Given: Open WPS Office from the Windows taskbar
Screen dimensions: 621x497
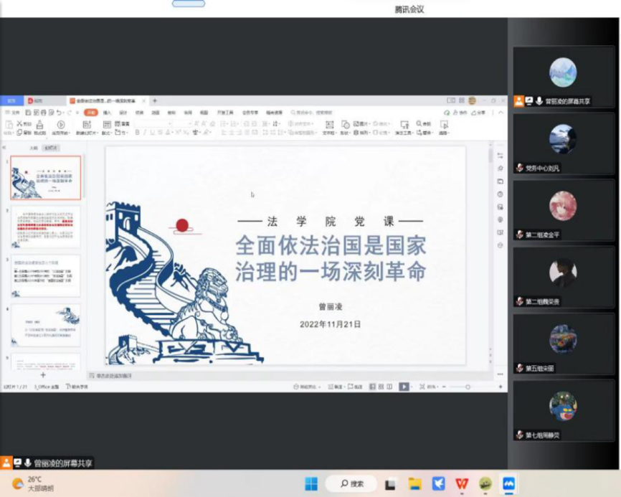Looking at the screenshot, I should pyautogui.click(x=462, y=484).
